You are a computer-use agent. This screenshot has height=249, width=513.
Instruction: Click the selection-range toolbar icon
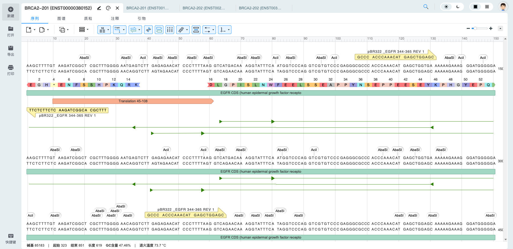(62, 30)
